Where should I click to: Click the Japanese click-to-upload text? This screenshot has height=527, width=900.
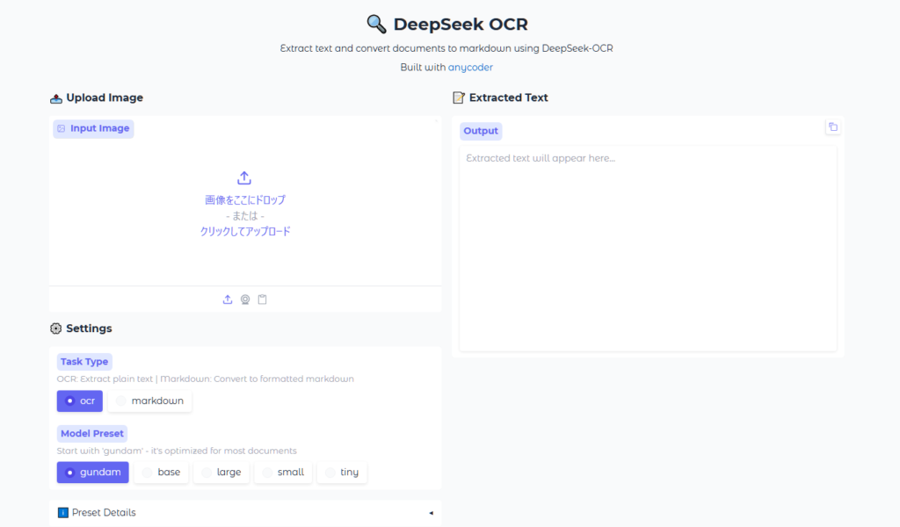245,232
